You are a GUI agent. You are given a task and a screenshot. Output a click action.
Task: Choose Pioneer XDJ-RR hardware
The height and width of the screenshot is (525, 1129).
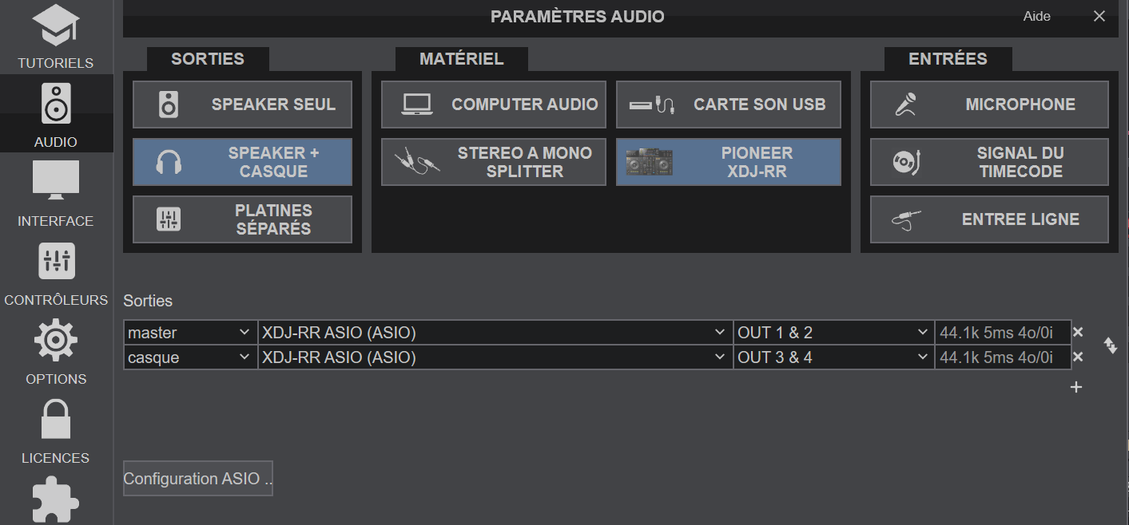(728, 162)
